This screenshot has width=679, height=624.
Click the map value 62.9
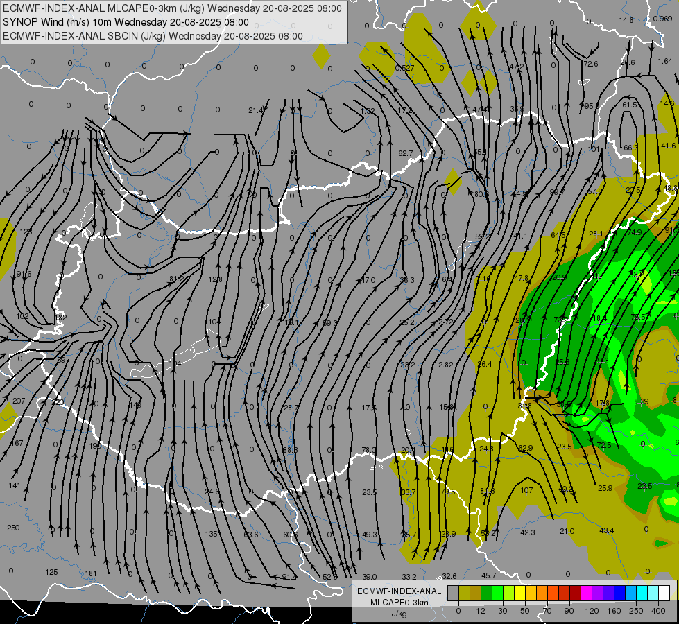[525, 448]
